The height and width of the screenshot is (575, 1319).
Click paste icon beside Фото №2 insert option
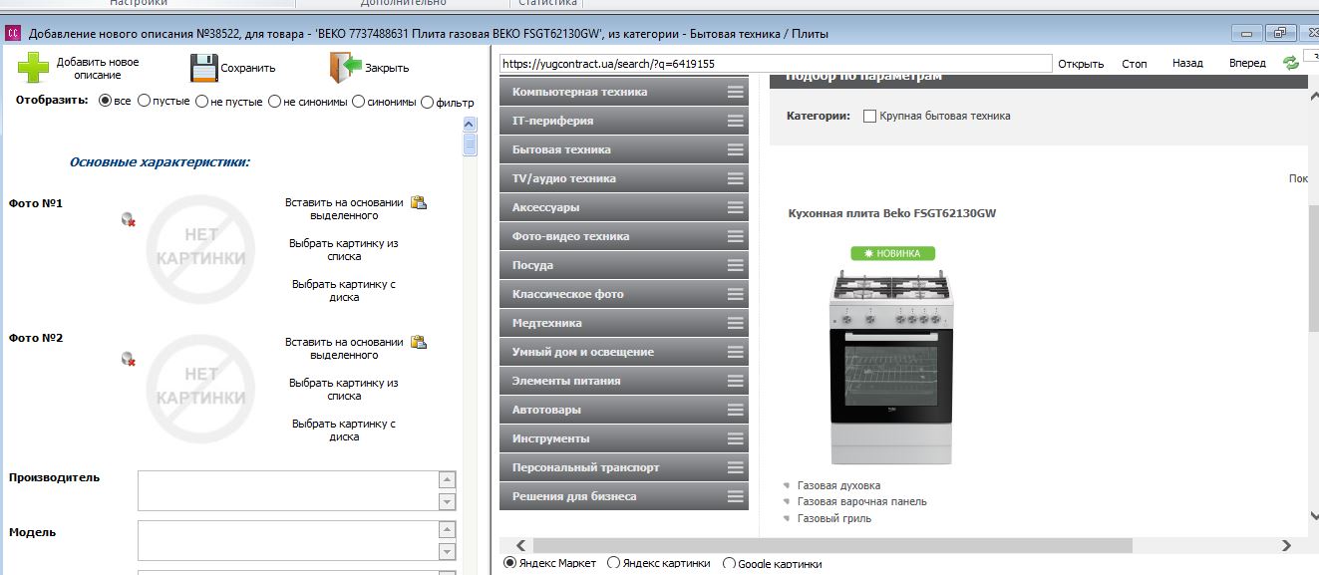pos(420,343)
